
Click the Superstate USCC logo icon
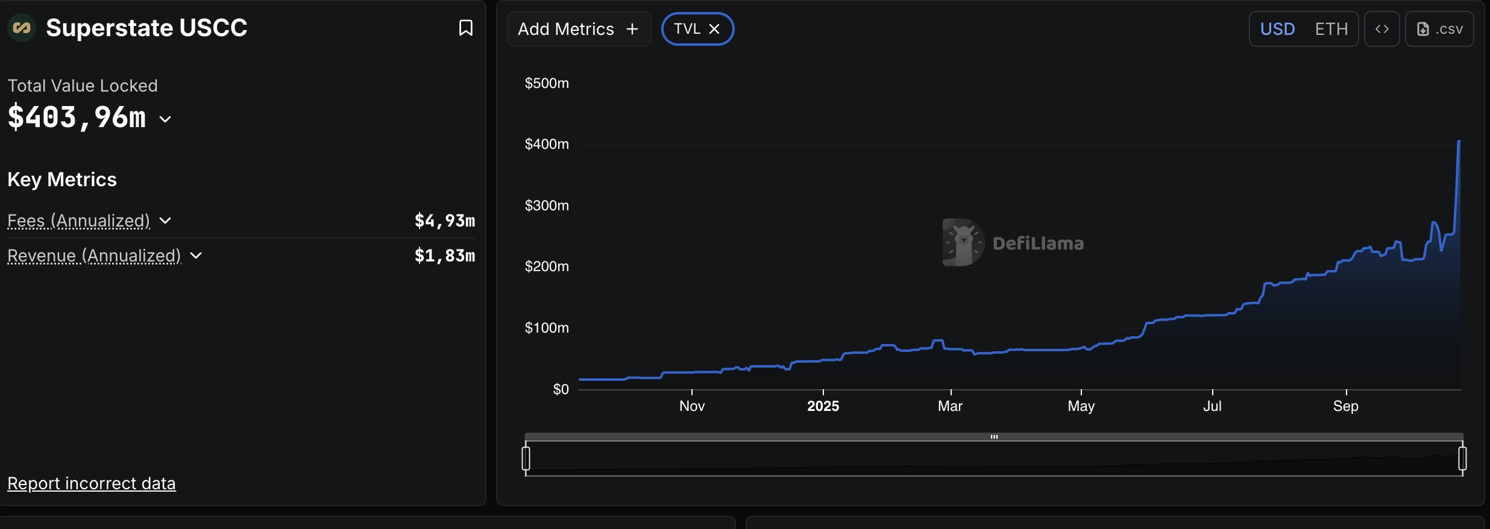(x=22, y=28)
